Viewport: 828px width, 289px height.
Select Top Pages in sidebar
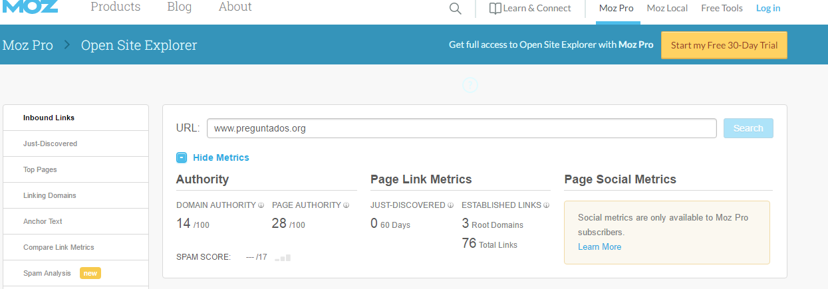pos(76,169)
